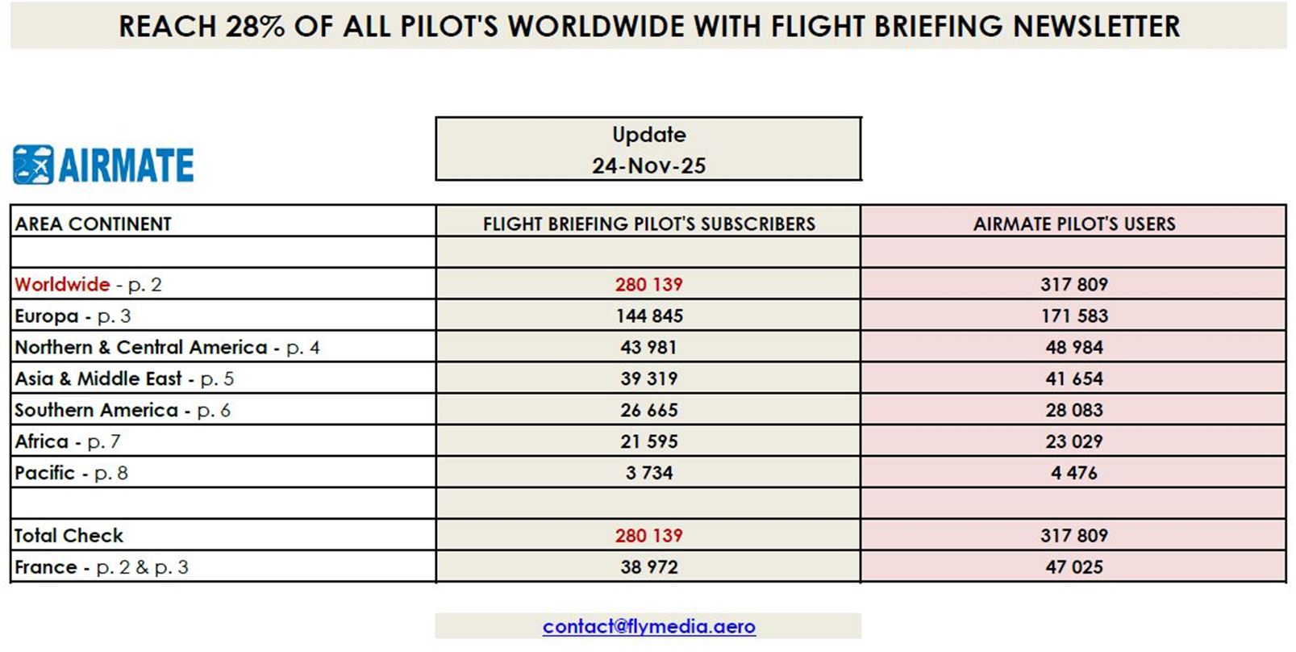Click the red Worldwide subscribers value 280 139
1296x652 pixels.
point(648,284)
